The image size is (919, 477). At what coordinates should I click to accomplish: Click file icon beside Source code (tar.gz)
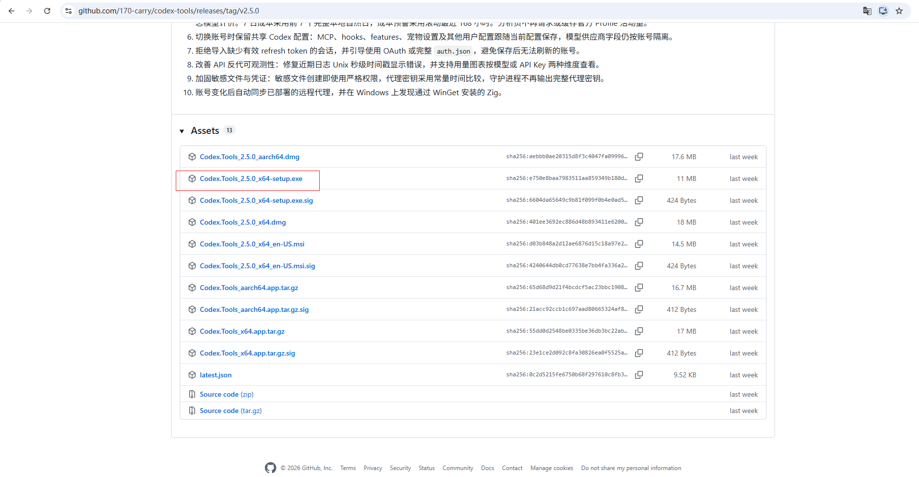[192, 411]
